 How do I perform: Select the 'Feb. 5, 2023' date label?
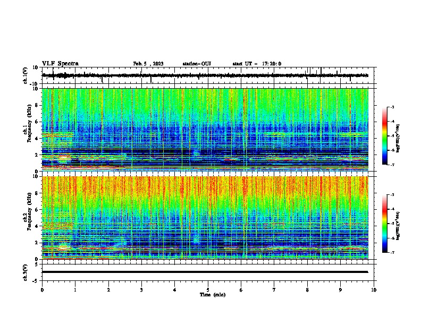coord(148,64)
